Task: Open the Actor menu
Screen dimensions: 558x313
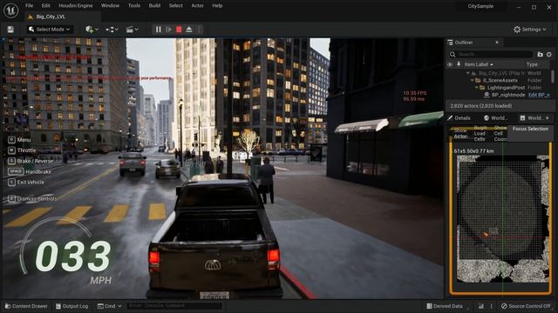Action: click(197, 6)
